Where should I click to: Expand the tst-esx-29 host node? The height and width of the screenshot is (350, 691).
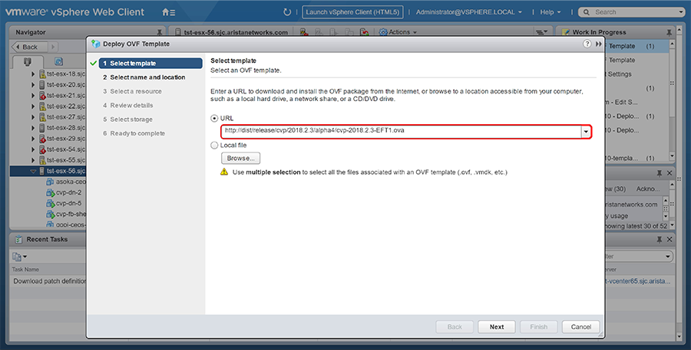[x=33, y=139]
